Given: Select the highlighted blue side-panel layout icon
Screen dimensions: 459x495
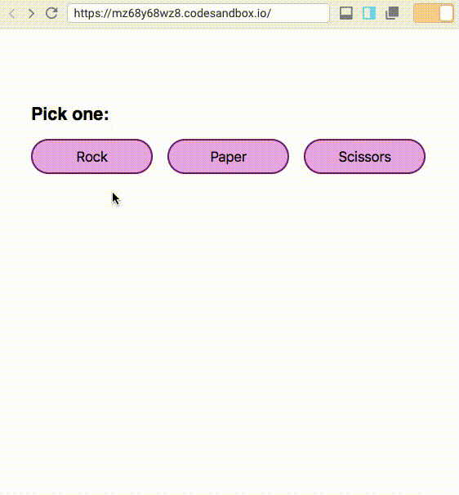Looking at the screenshot, I should [369, 13].
